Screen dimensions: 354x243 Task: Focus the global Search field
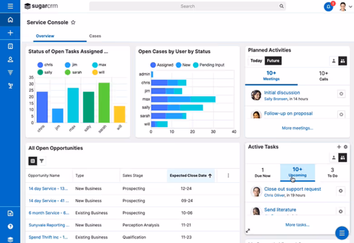(187, 6)
